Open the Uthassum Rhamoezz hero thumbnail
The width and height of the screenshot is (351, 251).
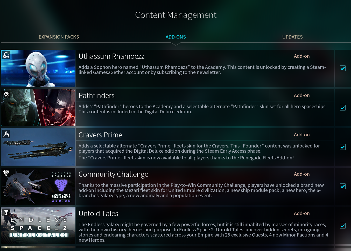click(38, 68)
